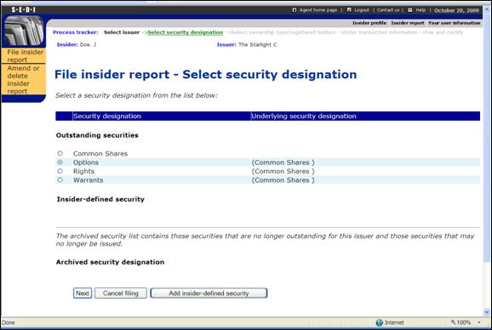Select the Common Shares radio button
Viewport: 492px width, 330px height.
point(60,154)
